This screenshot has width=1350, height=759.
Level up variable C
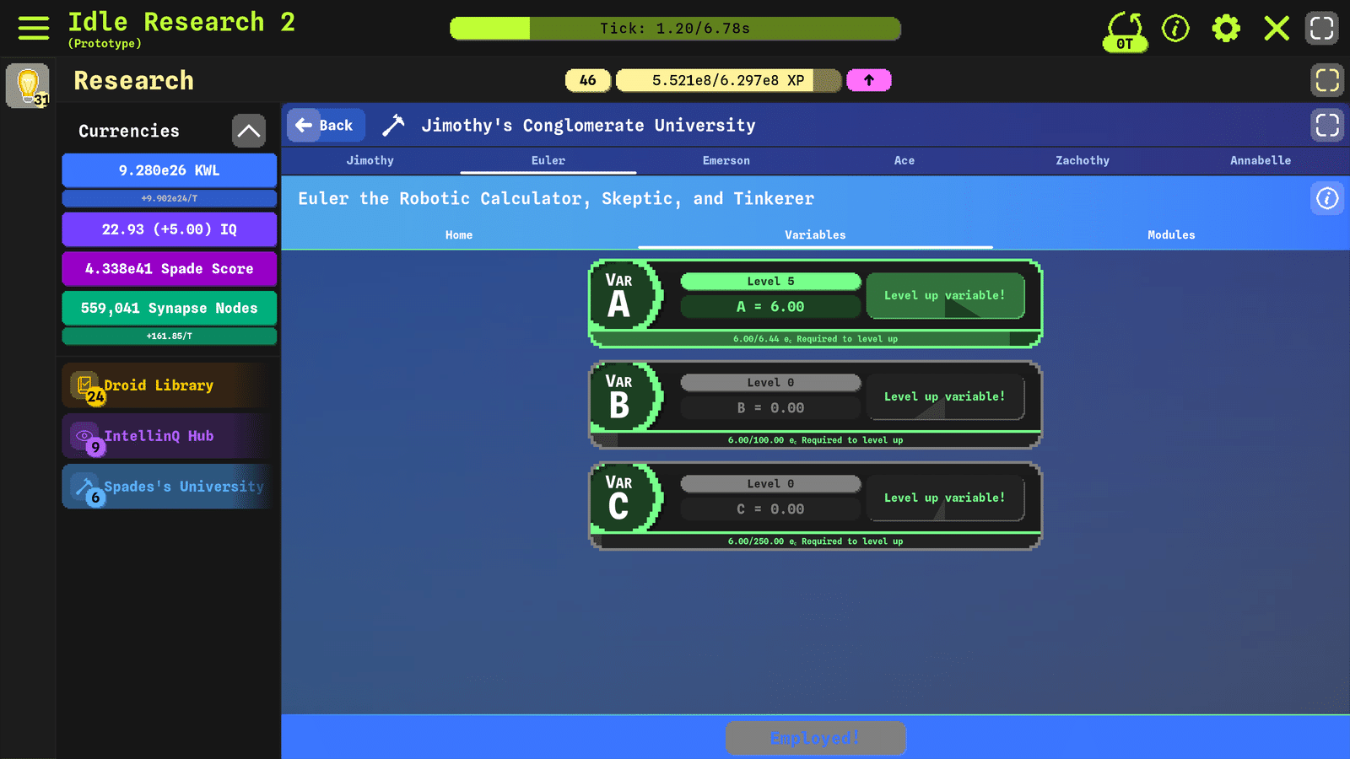pos(945,498)
